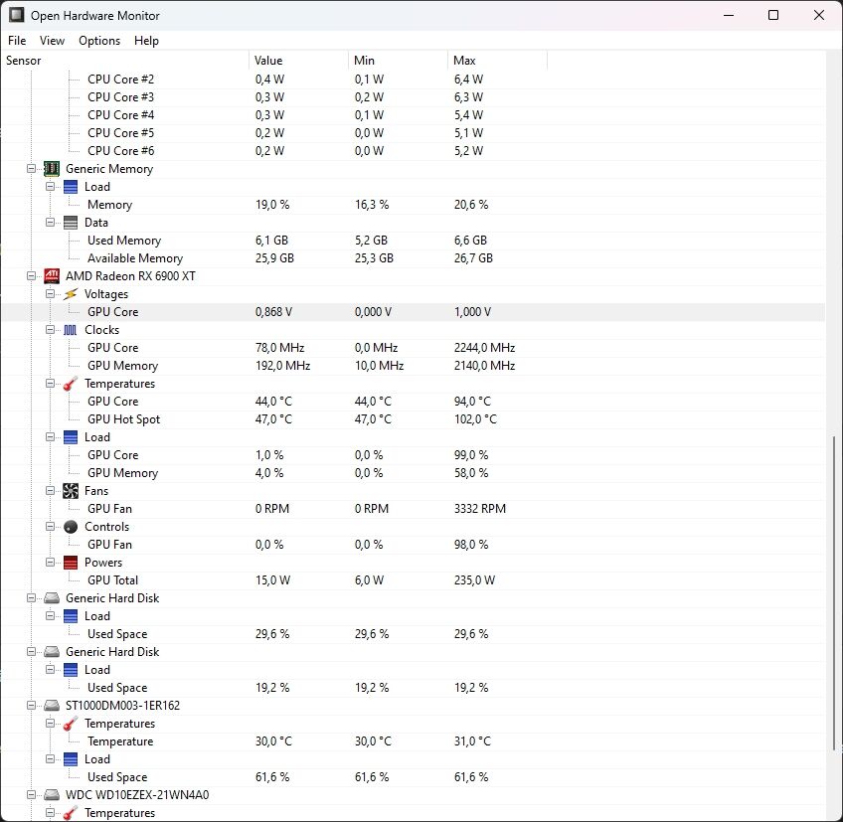843x822 pixels.
Task: Open the File menu
Action: click(17, 41)
